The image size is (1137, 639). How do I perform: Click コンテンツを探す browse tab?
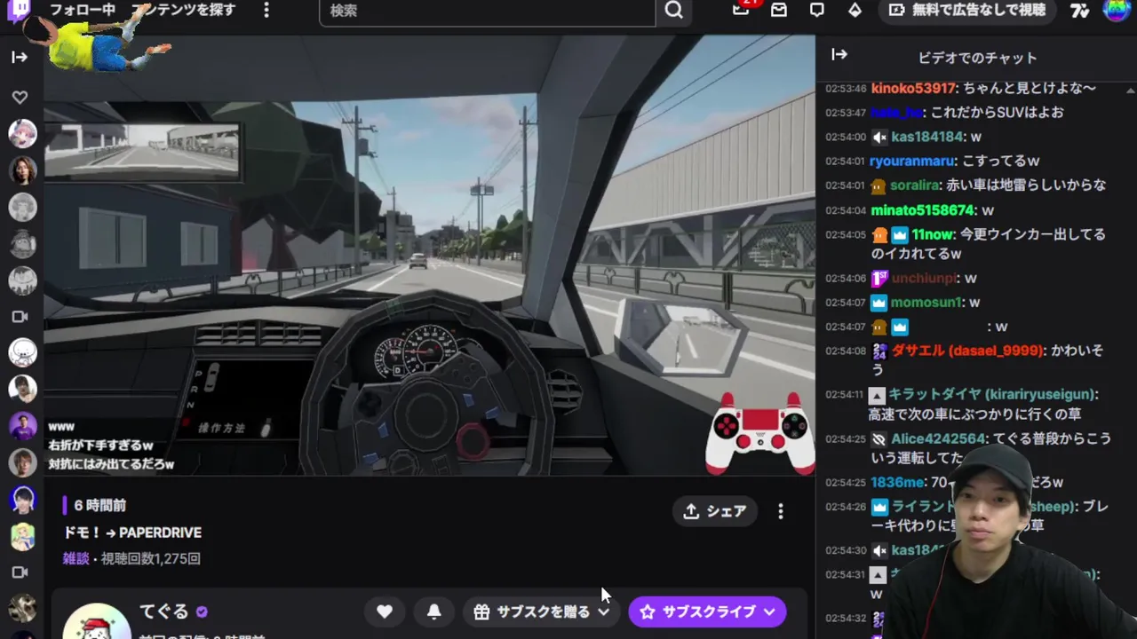coord(183,10)
